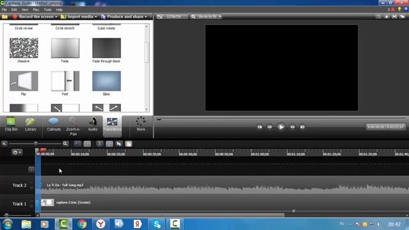This screenshot has width=409, height=230.
Task: Click Import media button
Action: 77,17
